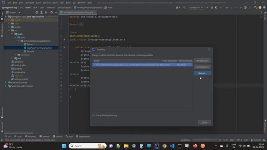267x150 pixels.
Task: Click UTF-8 encoding in status bar
Action: [239, 140]
